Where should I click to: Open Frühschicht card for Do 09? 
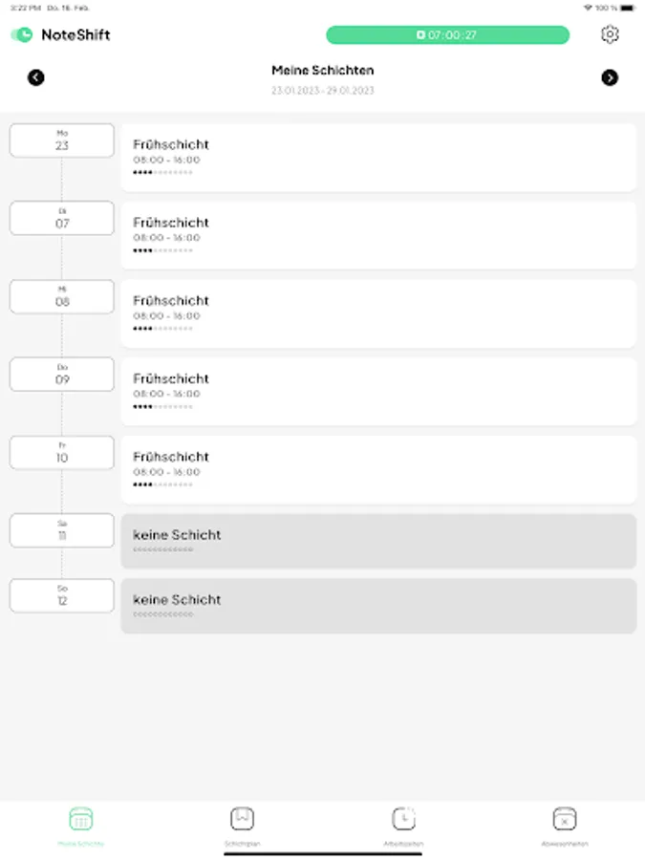tap(378, 392)
